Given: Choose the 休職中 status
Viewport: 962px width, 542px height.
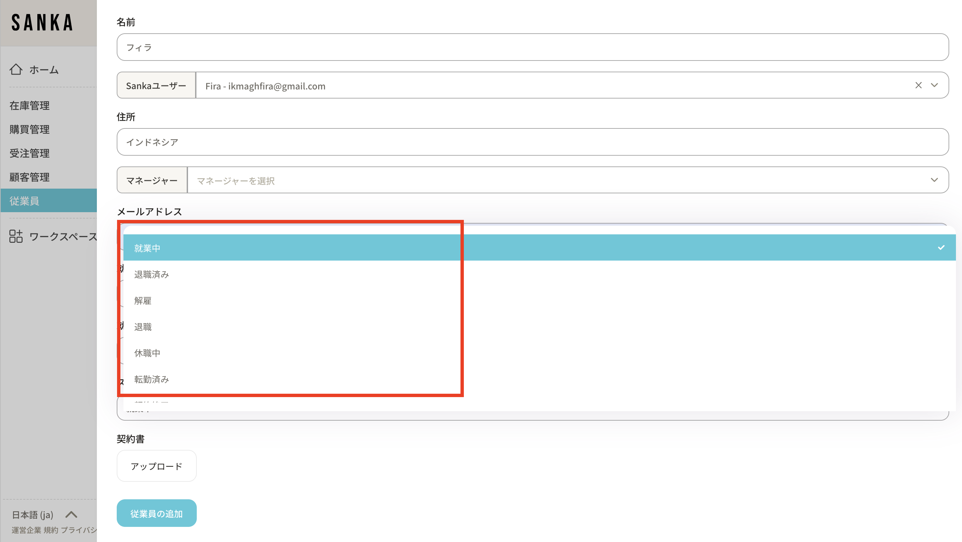Looking at the screenshot, I should [x=147, y=353].
